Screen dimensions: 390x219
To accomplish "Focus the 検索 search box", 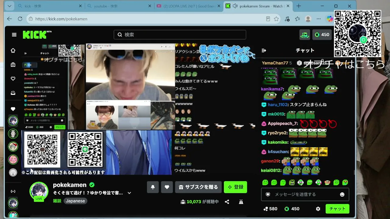I will tap(180, 35).
